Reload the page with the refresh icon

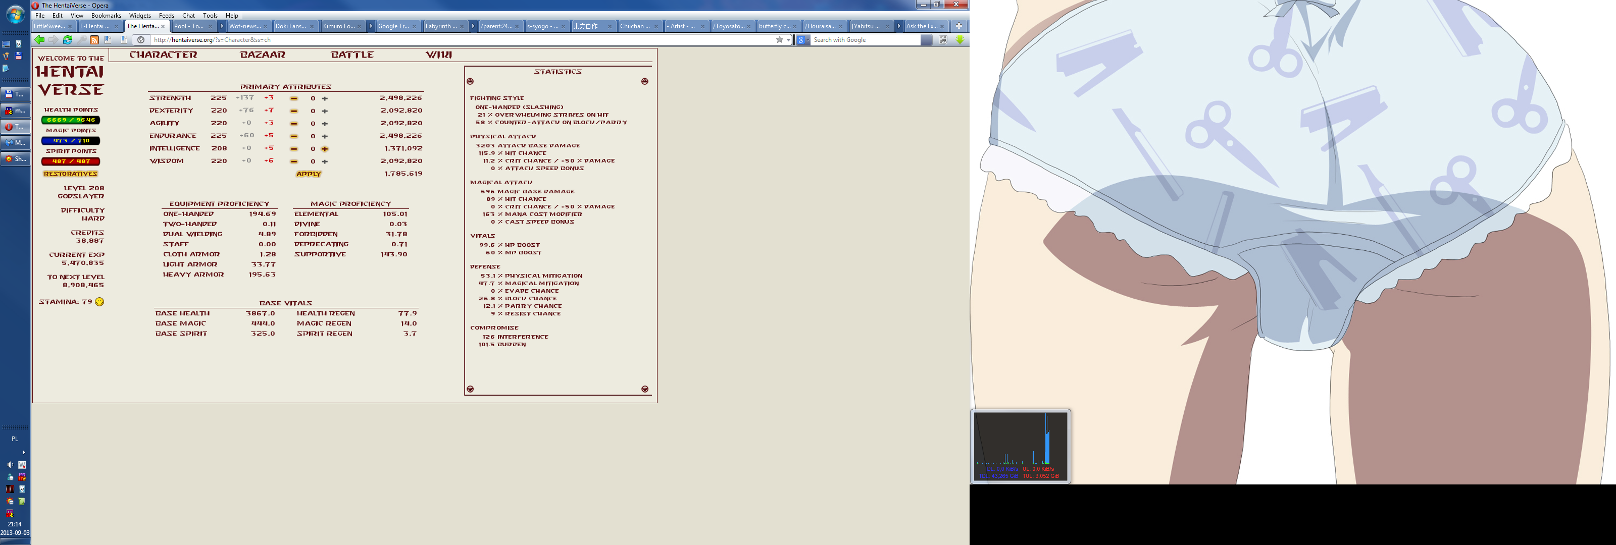(x=67, y=40)
